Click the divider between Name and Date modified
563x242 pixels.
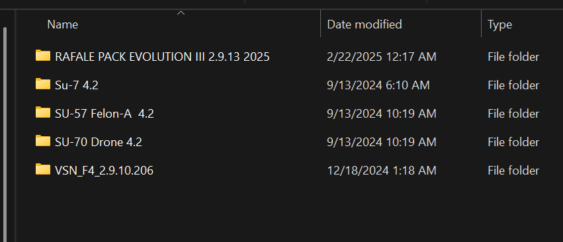pyautogui.click(x=321, y=23)
